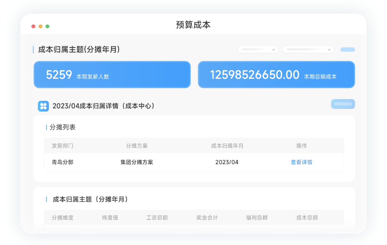This screenshot has height=245, width=387.
Task: Click the 工资总额 column header
Action: pyautogui.click(x=157, y=218)
